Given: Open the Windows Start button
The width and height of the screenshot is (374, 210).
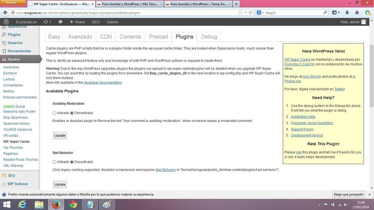Looking at the screenshot, I should coord(7,205).
